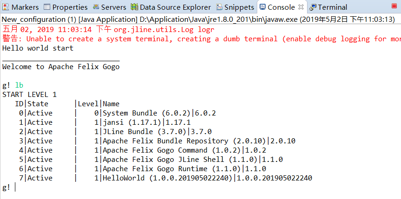This screenshot has height=199, width=401.
Task: Click the System Bundle (6.0.2) row
Action: (117, 113)
